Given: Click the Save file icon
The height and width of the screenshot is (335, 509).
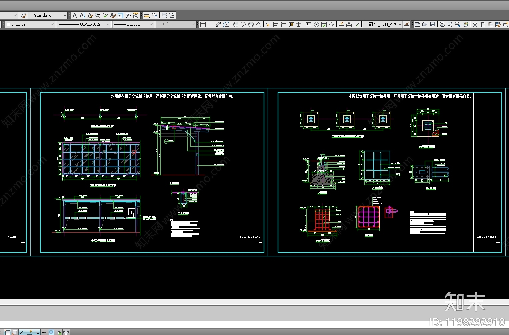Looking at the screenshot, I should coord(433,24).
